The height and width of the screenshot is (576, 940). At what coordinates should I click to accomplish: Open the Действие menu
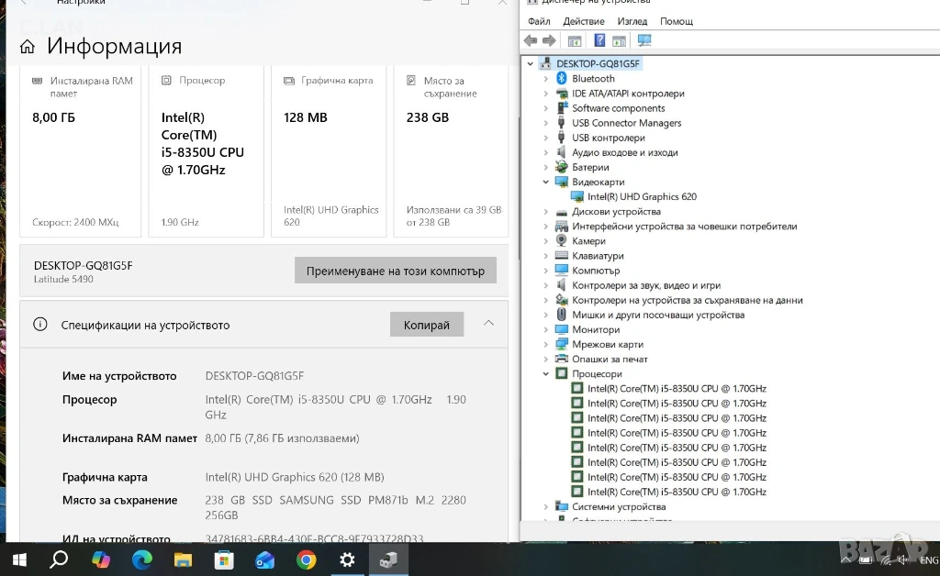tap(584, 21)
